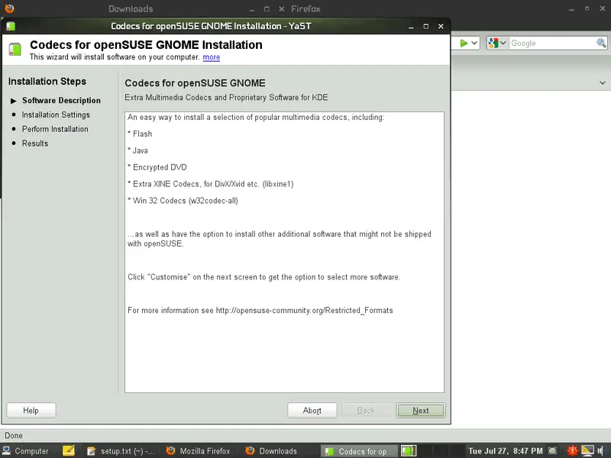Click the red update notifier icon in the tray

coord(572,450)
